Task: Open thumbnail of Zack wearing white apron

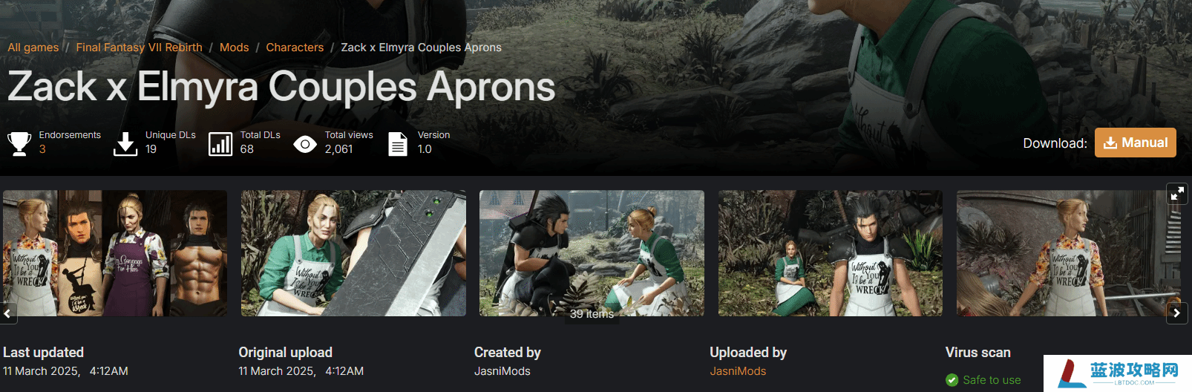Action: (x=831, y=253)
